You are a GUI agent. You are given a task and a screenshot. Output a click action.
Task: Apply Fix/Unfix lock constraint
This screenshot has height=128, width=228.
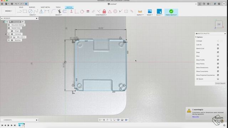(104, 11)
